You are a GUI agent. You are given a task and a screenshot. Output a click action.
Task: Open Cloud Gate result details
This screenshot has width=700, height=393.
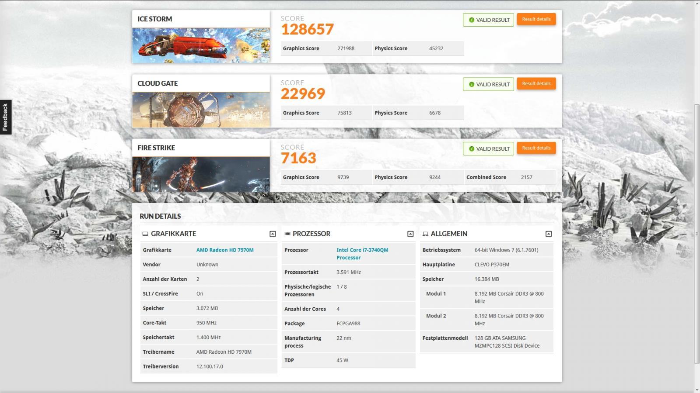(536, 83)
